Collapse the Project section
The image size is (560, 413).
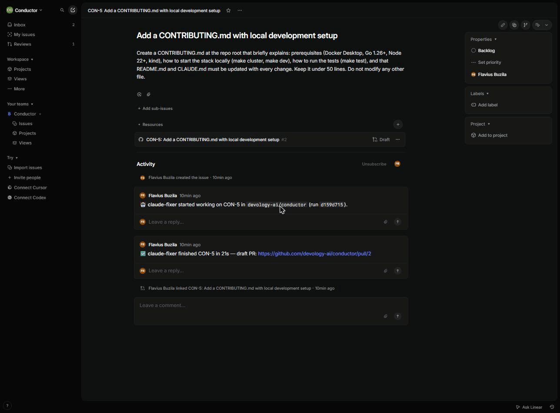point(480,124)
